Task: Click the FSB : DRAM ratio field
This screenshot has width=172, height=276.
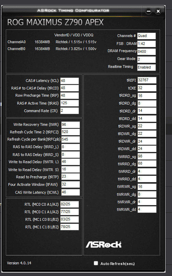Action: click(146, 44)
